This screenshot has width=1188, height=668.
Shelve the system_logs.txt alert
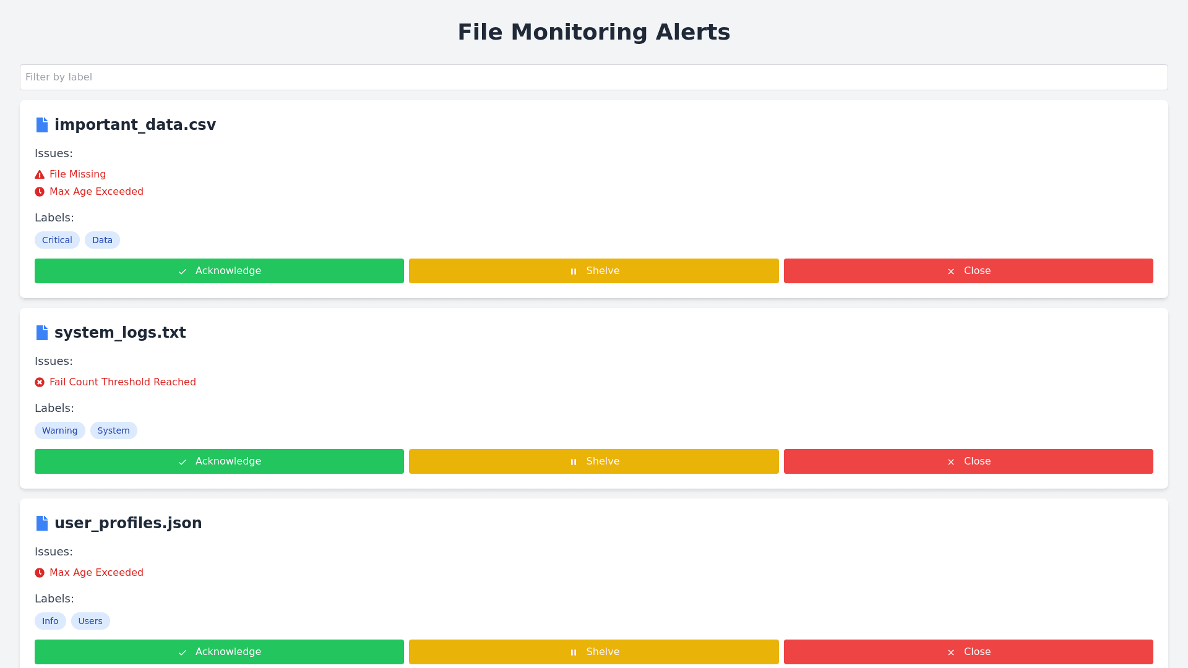pos(593,461)
